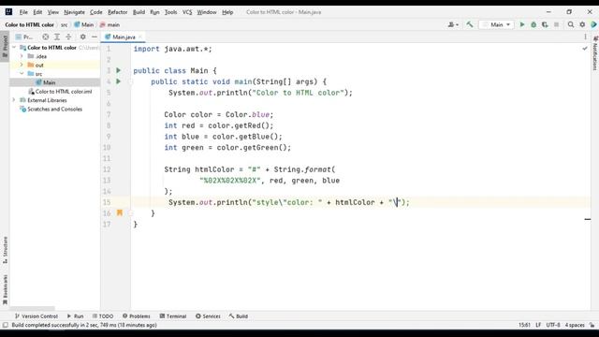Image resolution: width=599 pixels, height=337 pixels.
Task: Open Project panel options gear
Action: click(x=82, y=37)
